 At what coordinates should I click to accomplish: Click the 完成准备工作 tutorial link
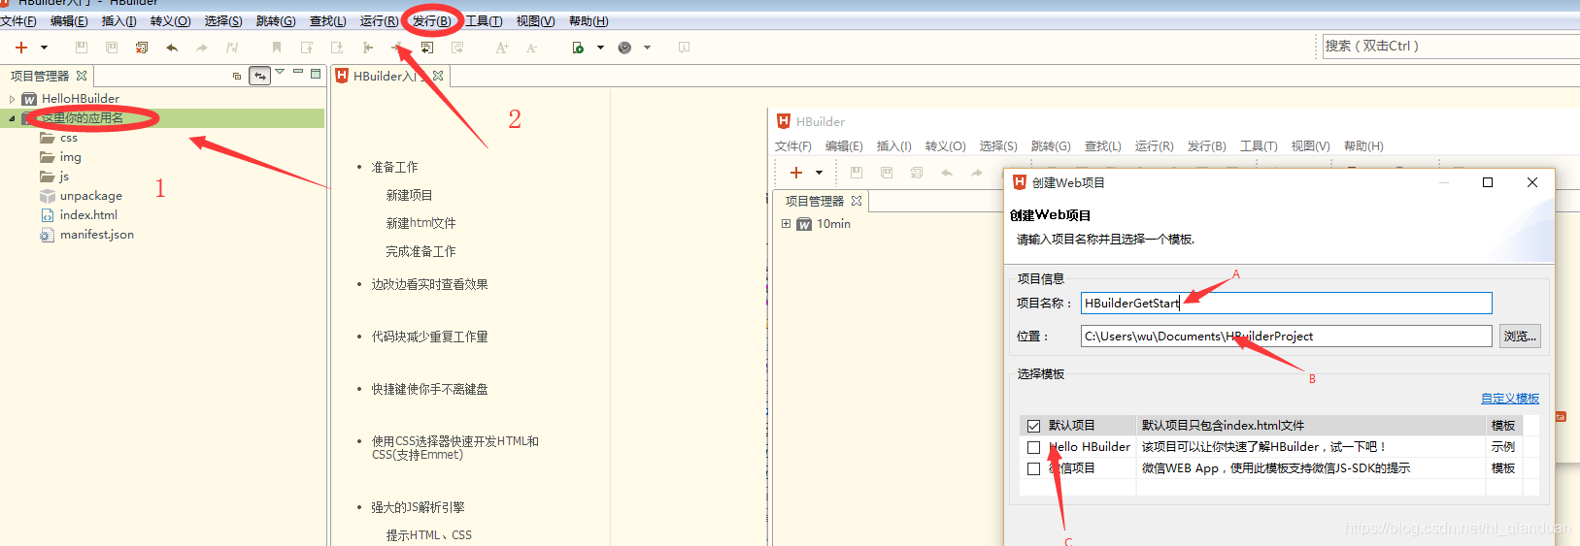pos(420,251)
